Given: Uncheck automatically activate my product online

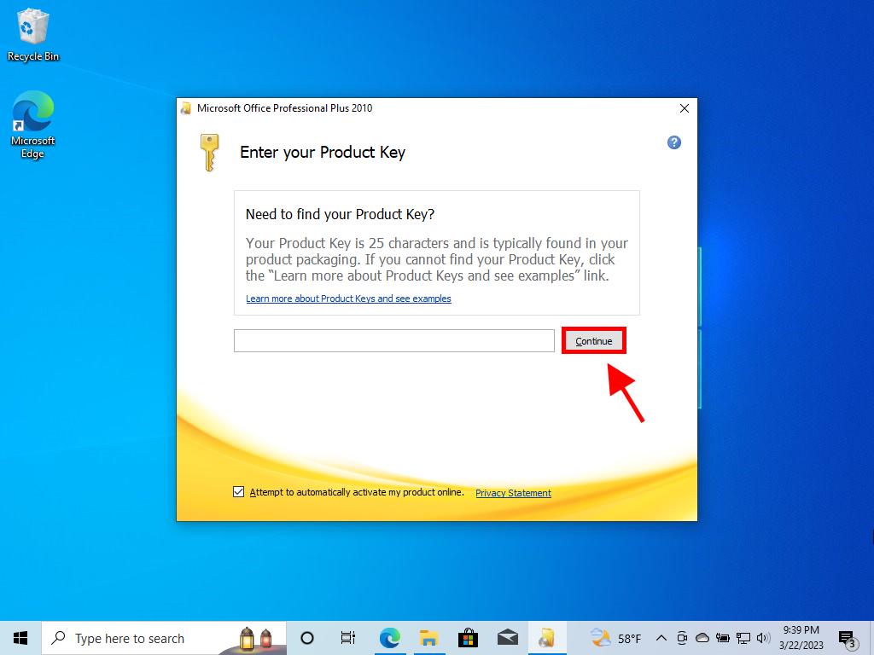Looking at the screenshot, I should pos(239,492).
